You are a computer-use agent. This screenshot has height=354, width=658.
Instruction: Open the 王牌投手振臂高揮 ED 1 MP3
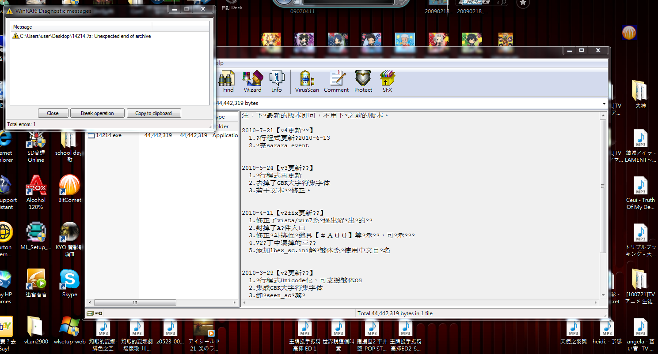[304, 335]
